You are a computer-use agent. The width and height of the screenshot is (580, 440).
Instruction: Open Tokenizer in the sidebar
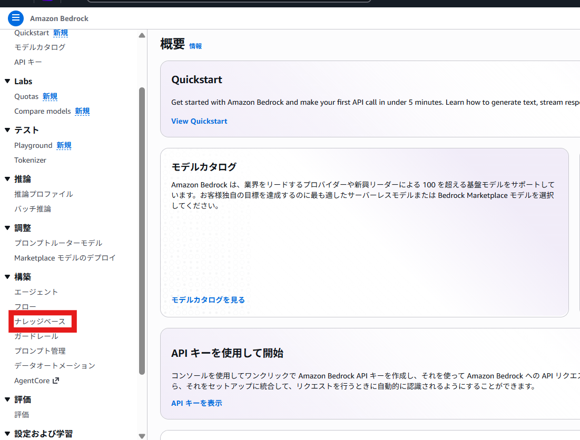point(31,161)
